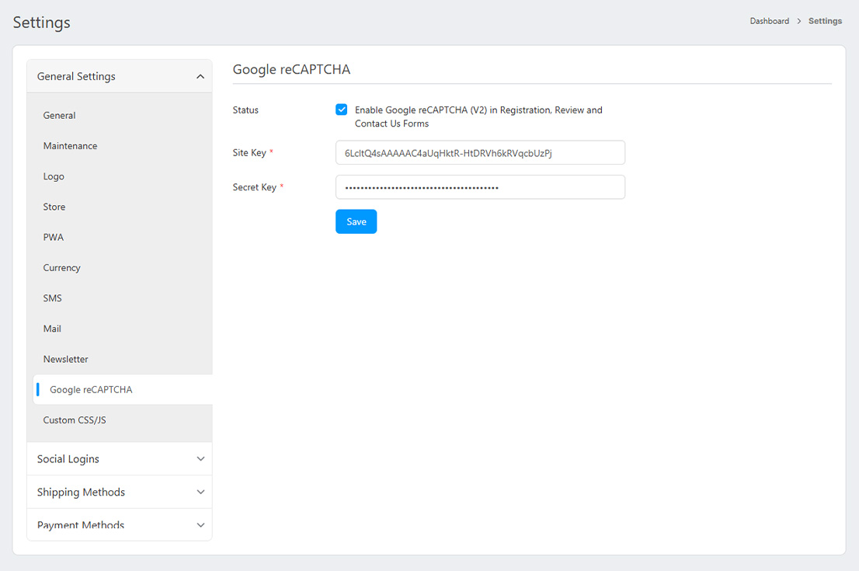Click the active Google reCAPTCHA sidebar tab
This screenshot has height=571, width=859.
coord(91,390)
